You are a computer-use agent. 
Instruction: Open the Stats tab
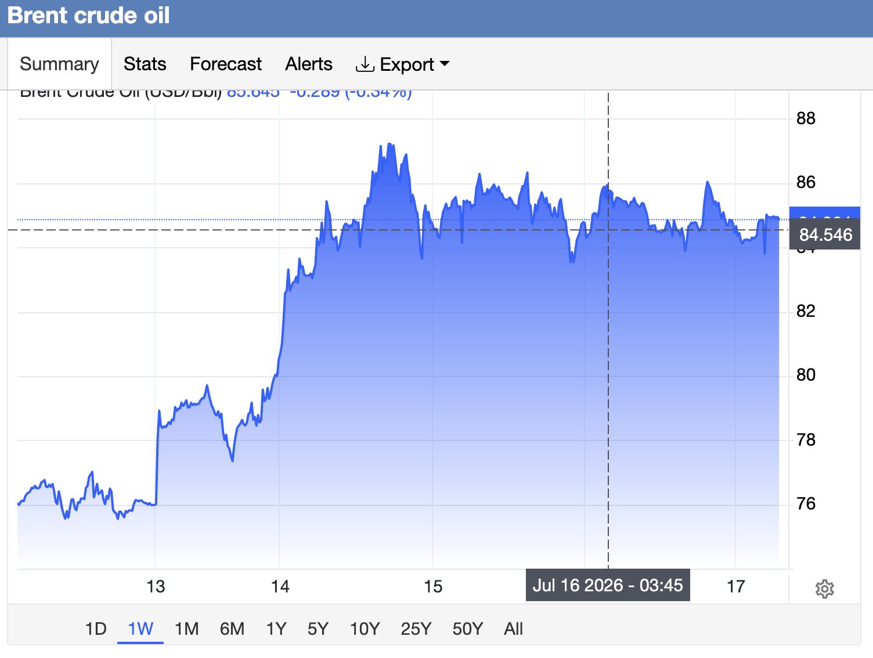145,64
